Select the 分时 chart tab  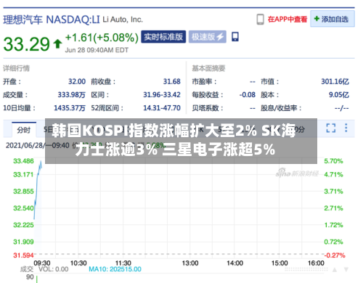[x=24, y=130]
